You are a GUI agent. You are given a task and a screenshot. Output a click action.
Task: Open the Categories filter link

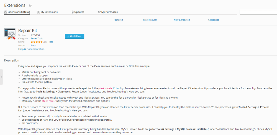point(214,20)
